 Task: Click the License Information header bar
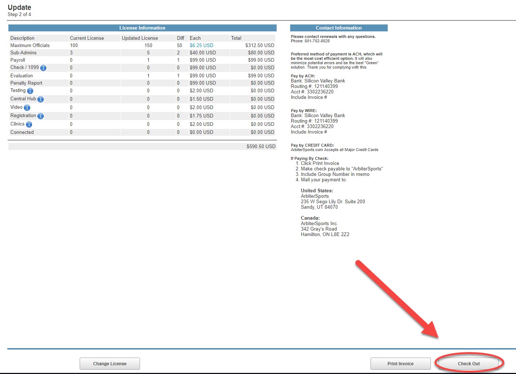coord(142,28)
